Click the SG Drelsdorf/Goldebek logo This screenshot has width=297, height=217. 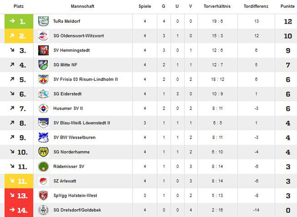[43, 210]
